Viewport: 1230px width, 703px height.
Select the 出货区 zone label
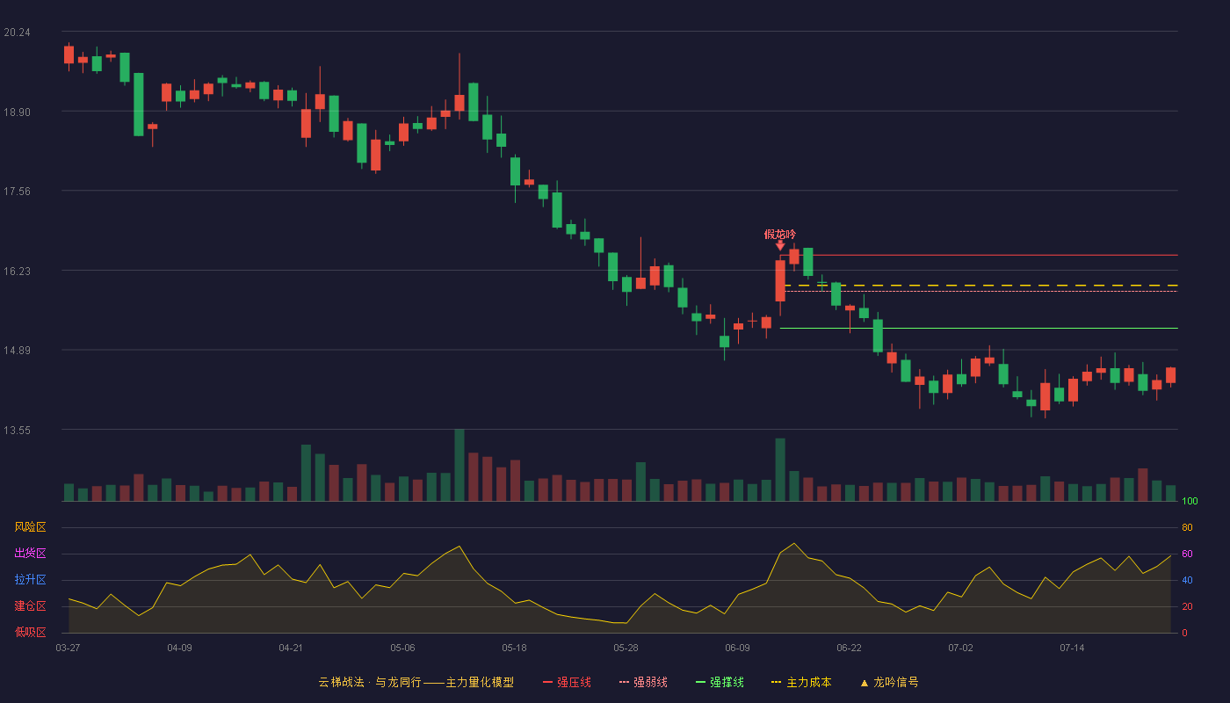[x=30, y=554]
